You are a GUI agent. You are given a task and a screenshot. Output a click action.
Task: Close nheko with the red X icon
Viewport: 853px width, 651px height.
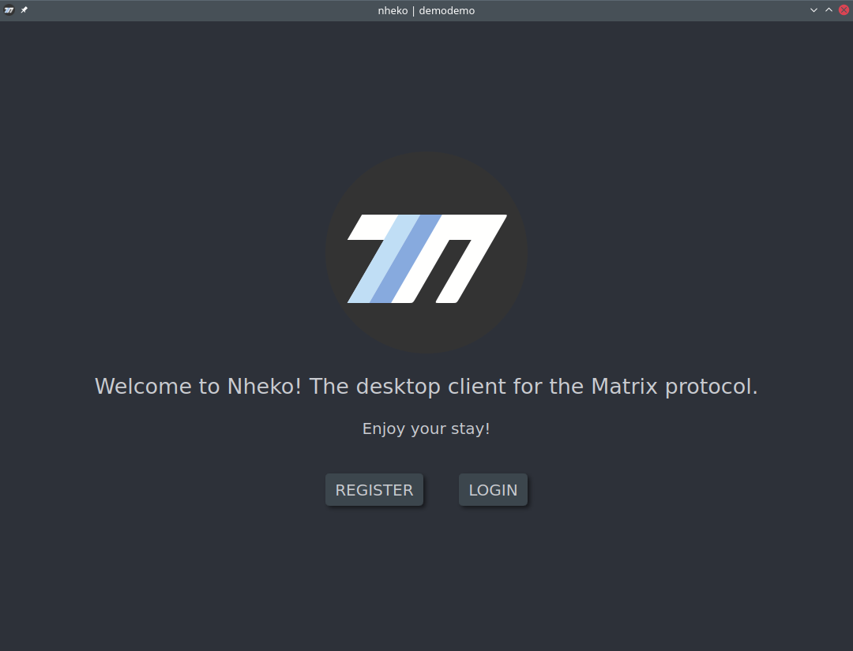tap(844, 10)
